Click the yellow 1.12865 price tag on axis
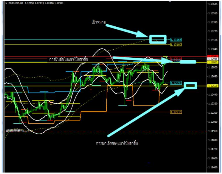 (213, 62)
